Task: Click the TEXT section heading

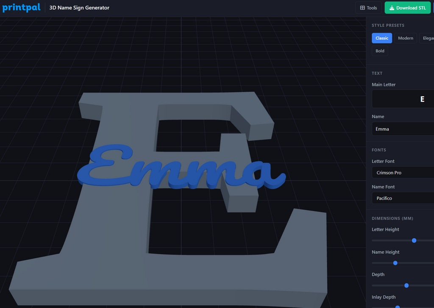Action: [x=377, y=73]
